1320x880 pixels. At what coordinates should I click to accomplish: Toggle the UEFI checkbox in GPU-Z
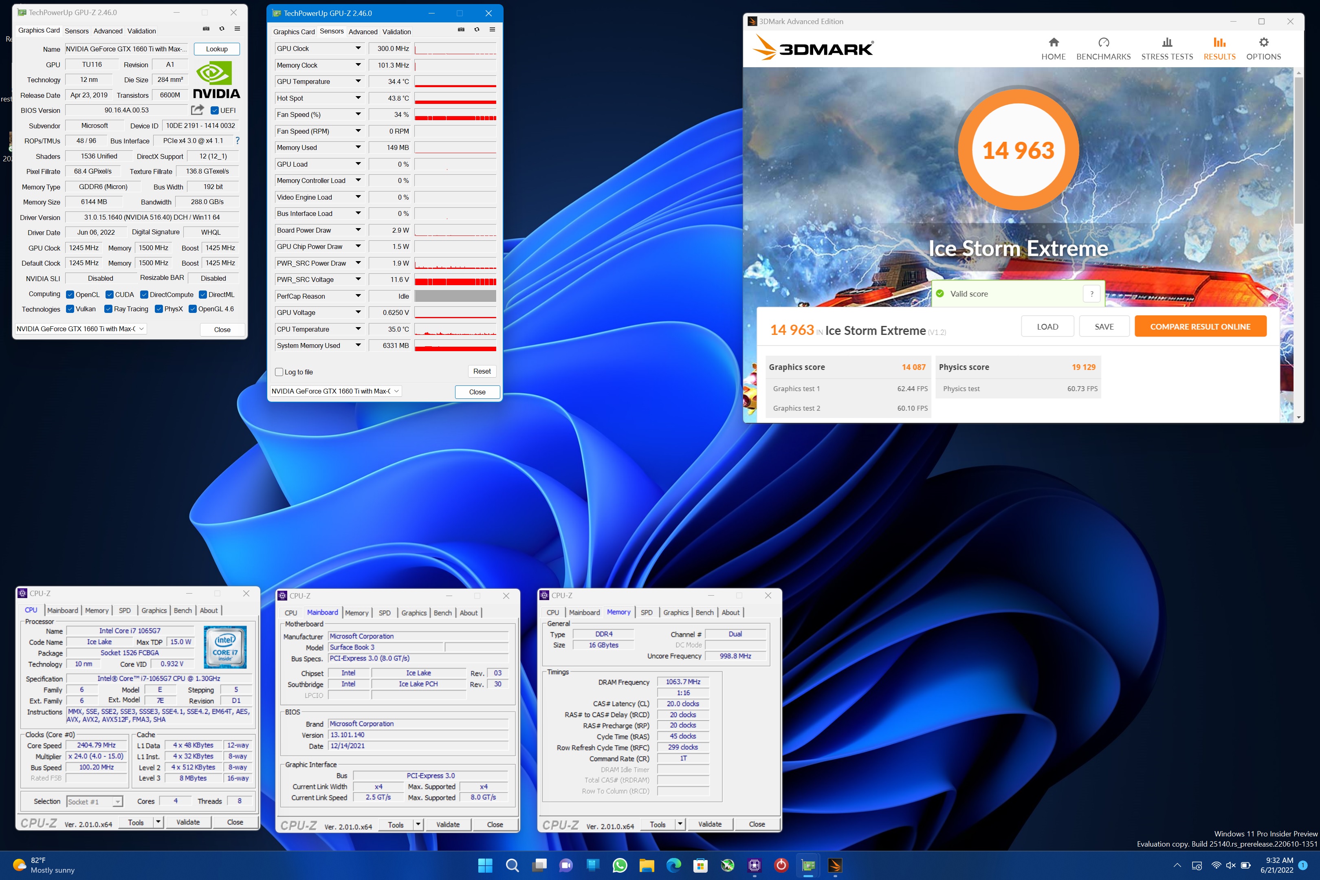pos(214,110)
